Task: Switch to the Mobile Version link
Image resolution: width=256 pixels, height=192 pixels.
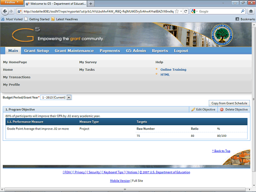Action: click(x=120, y=181)
